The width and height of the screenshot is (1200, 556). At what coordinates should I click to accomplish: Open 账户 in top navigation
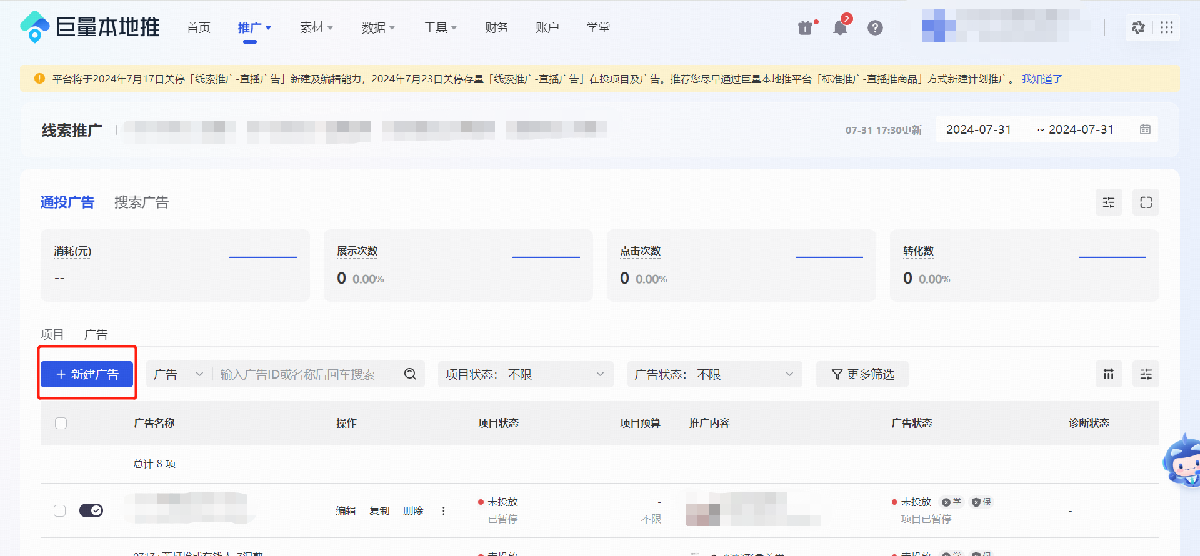pos(547,27)
